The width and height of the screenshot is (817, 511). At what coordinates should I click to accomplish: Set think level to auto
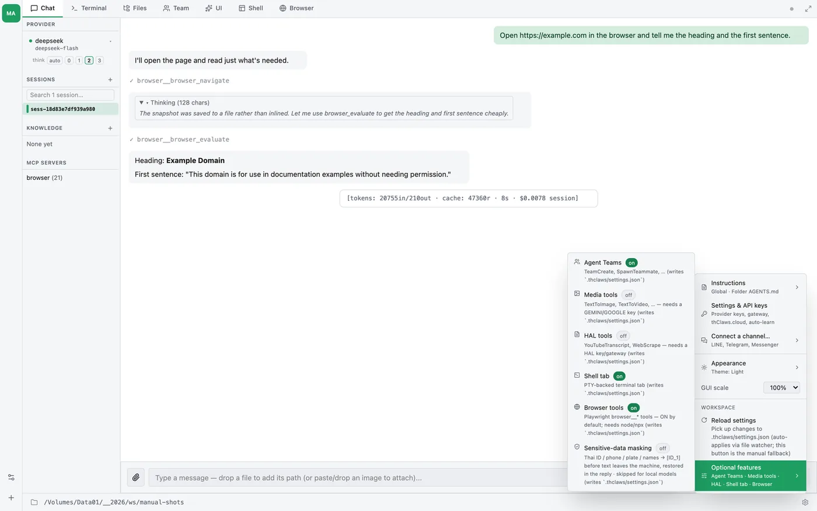(x=55, y=61)
